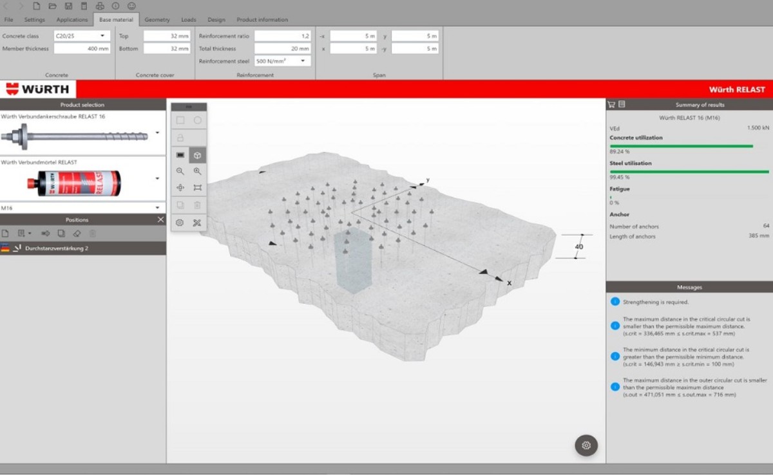Delete the position with the Positions trash icon

pos(93,233)
